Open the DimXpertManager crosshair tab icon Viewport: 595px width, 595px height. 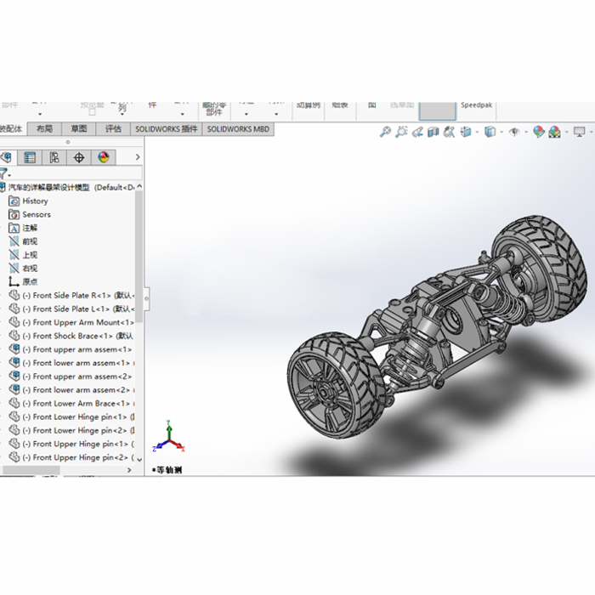[79, 157]
